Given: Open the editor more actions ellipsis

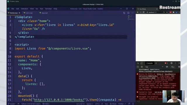Looking at the screenshot, I should (132, 13).
